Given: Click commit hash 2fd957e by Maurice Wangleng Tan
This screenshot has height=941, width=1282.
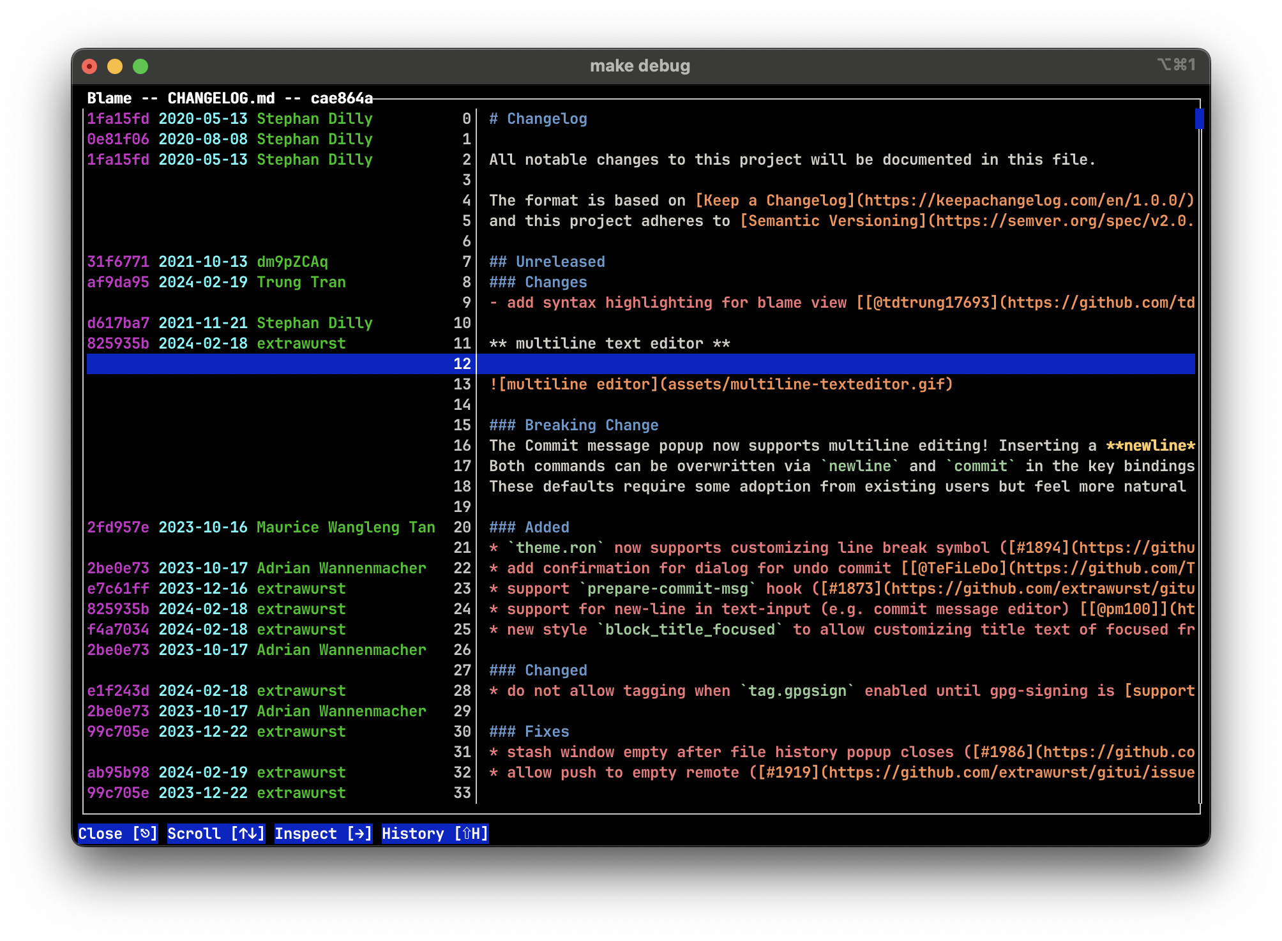Looking at the screenshot, I should point(118,527).
